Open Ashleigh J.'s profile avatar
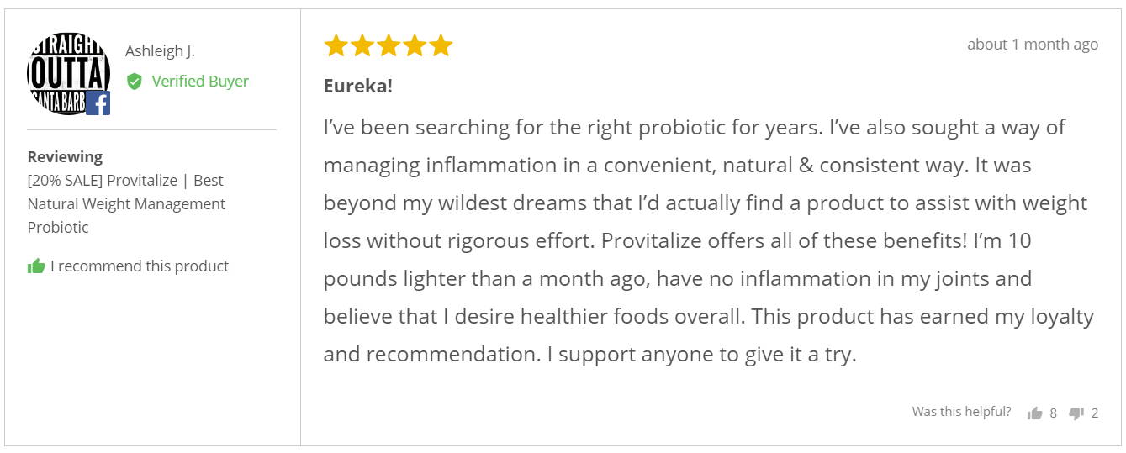 (x=68, y=74)
